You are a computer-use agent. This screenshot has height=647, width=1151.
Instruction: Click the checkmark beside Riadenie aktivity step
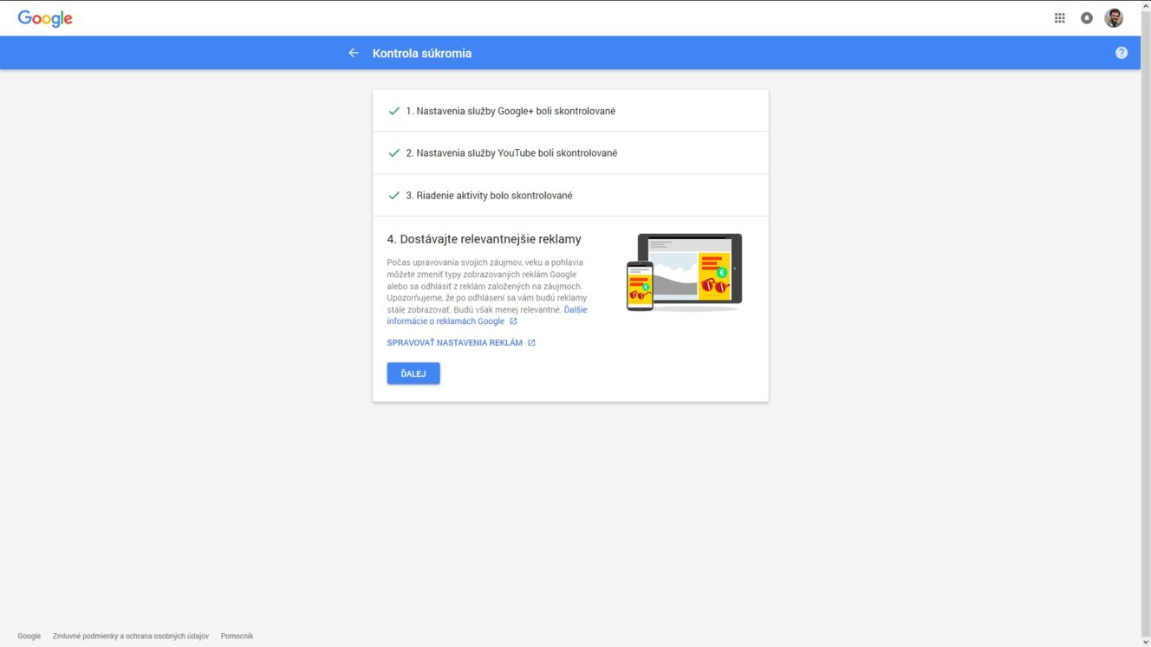click(x=394, y=196)
